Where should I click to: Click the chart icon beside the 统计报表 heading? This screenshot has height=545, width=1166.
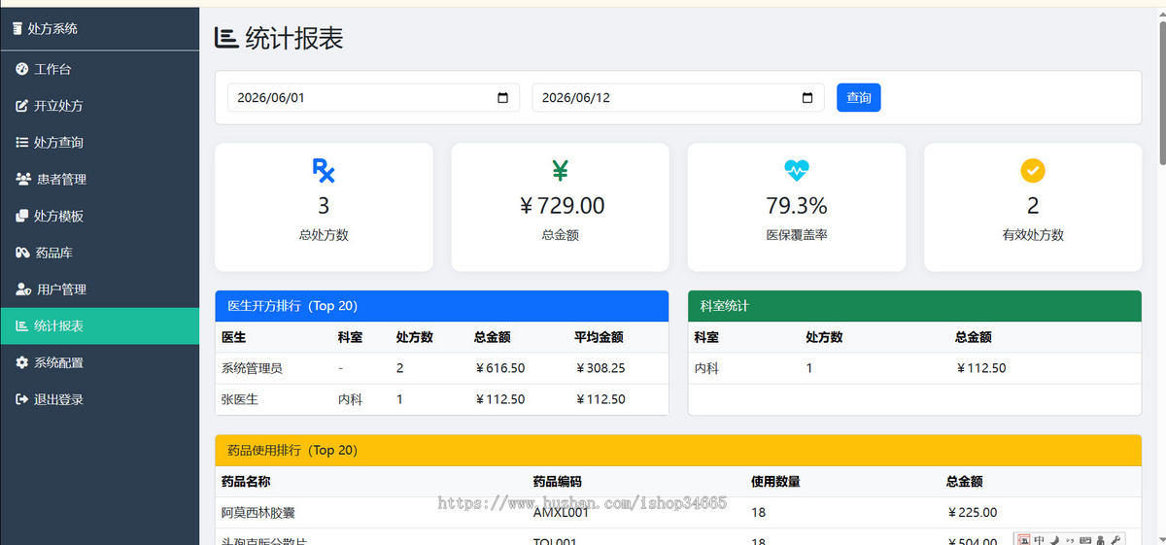226,38
